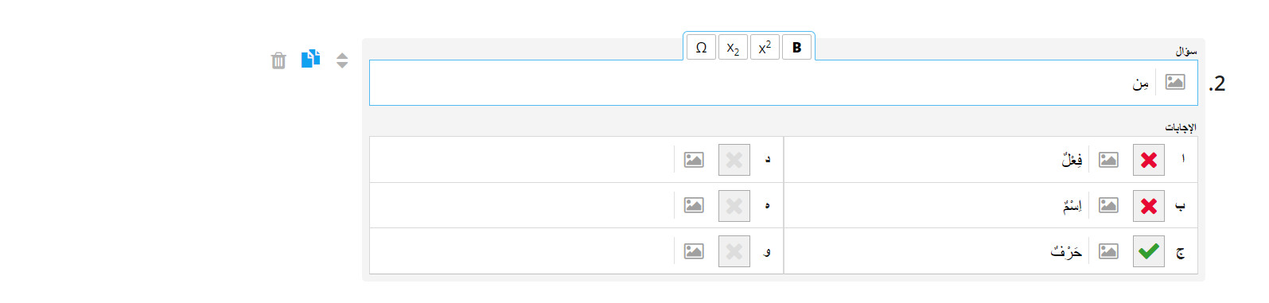
Task: Toggle correctness of answer ب (red X)
Action: click(1149, 206)
